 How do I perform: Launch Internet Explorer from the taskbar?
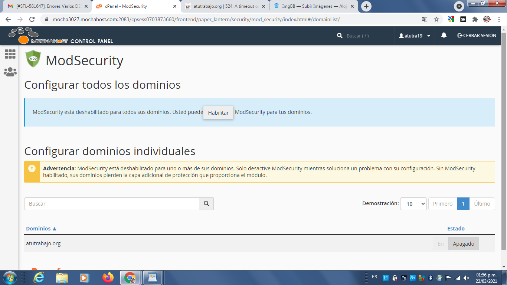39,278
